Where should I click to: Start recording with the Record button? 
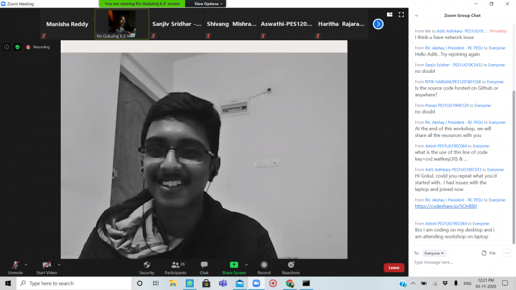[264, 267]
